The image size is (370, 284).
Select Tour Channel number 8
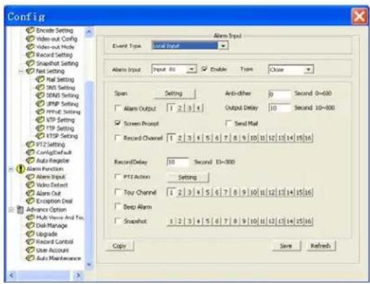click(x=235, y=193)
